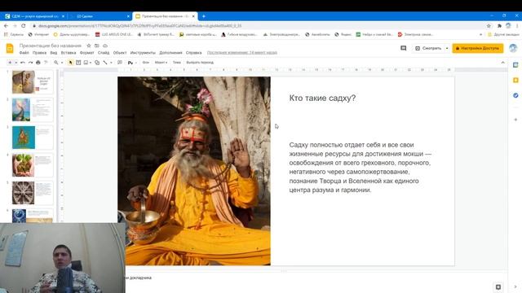Viewport: 522px width, 293px height.
Task: Select the line tool
Action: 105,63
